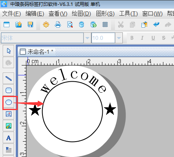Toggle strikethrough S formatting

164,38
